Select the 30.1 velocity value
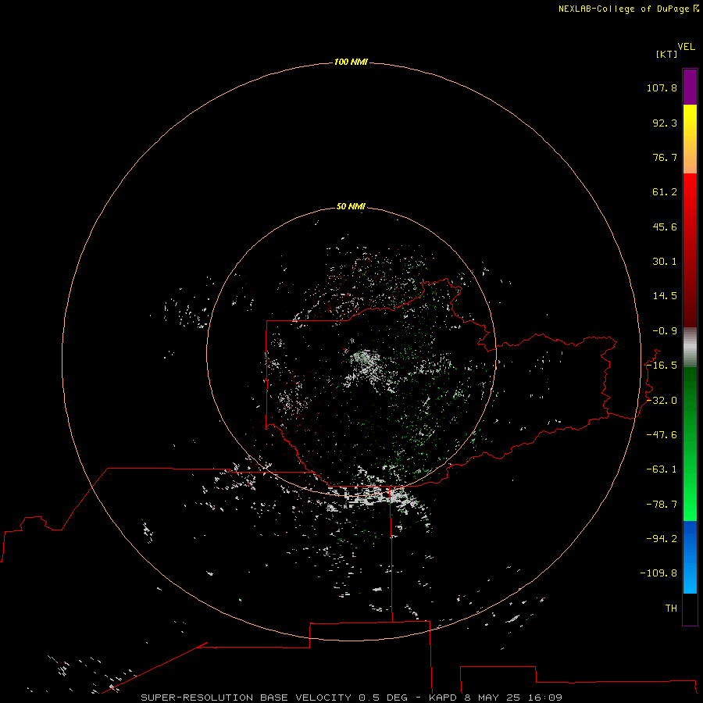703x703 pixels. point(665,262)
